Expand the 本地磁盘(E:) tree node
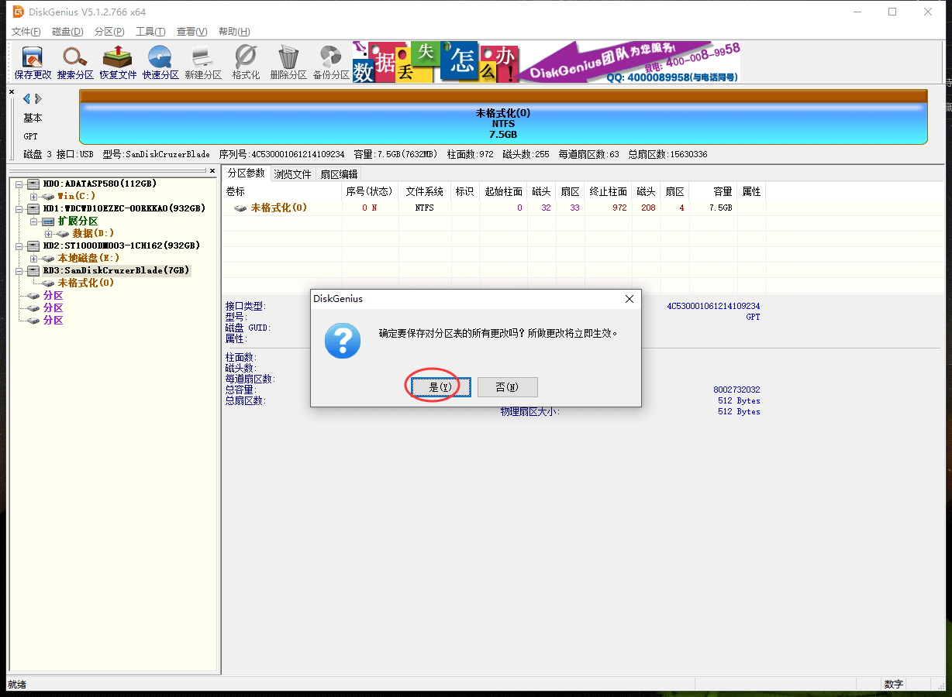The width and height of the screenshot is (952, 697). pos(33,258)
